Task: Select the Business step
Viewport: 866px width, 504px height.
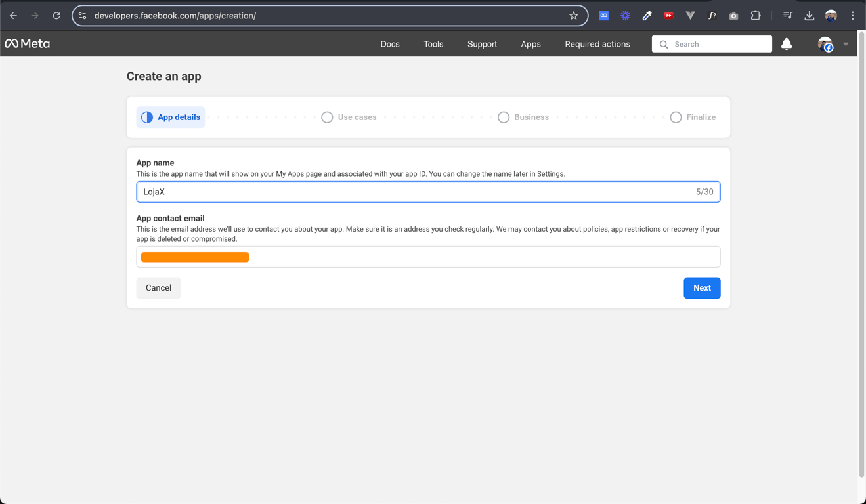Action: click(x=523, y=117)
